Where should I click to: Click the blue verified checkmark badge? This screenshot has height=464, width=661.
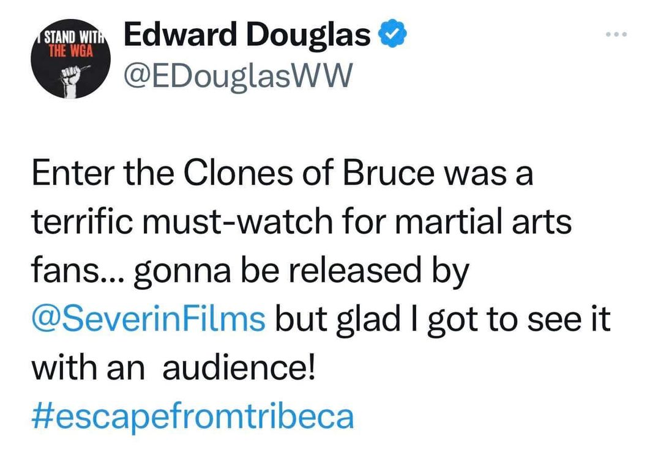click(394, 35)
